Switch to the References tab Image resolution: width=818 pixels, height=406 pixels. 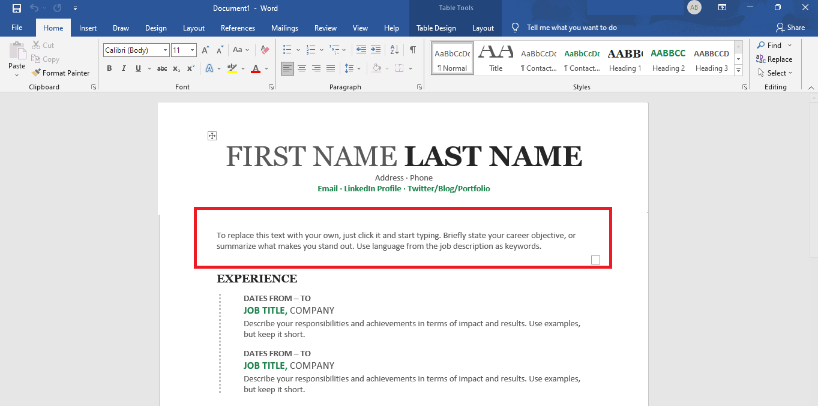(238, 28)
